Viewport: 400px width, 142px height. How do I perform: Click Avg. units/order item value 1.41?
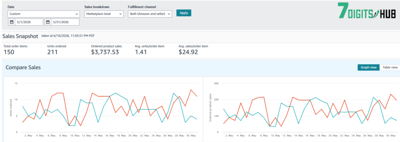point(141,52)
